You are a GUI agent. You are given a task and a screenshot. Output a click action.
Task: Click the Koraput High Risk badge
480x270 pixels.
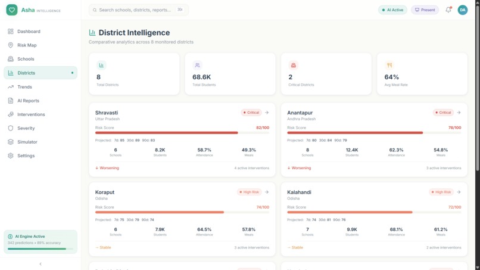point(249,192)
